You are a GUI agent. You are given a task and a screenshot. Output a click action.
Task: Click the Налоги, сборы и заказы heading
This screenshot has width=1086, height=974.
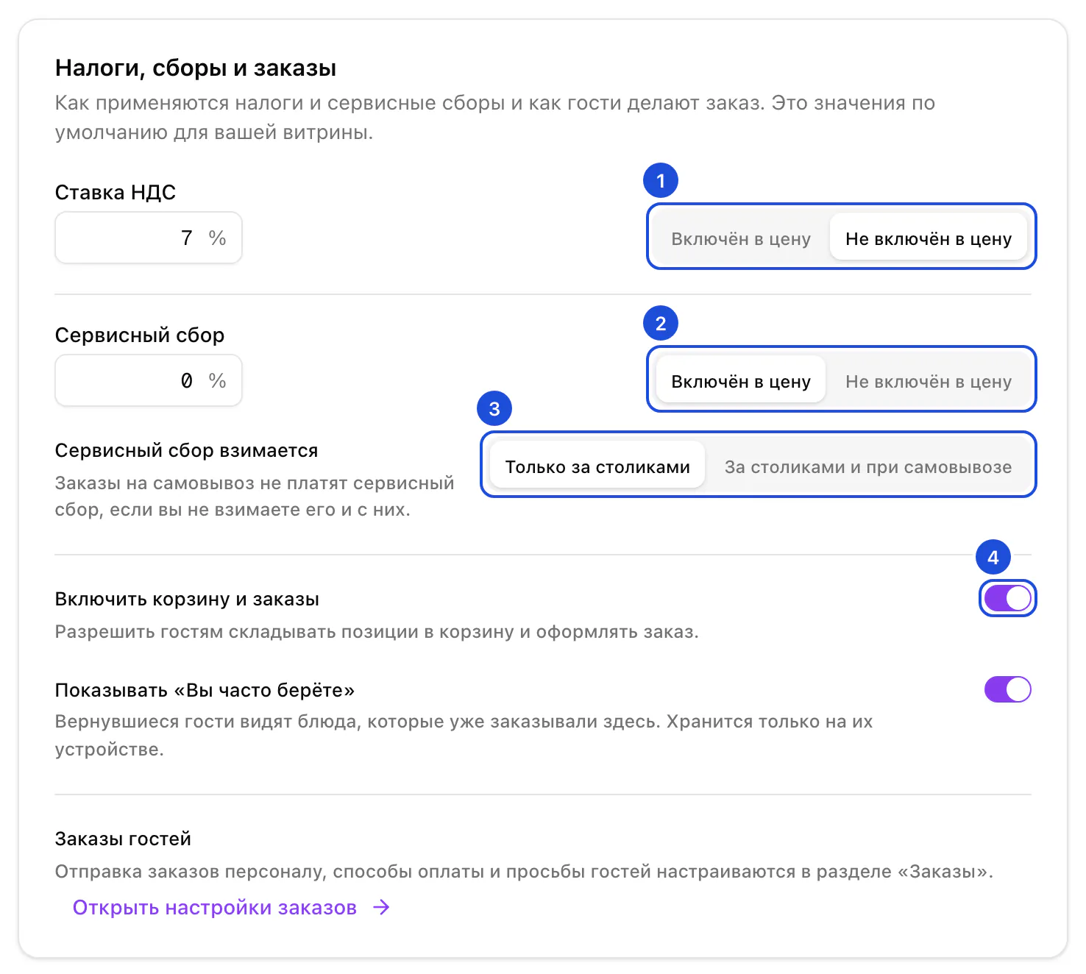pos(196,68)
